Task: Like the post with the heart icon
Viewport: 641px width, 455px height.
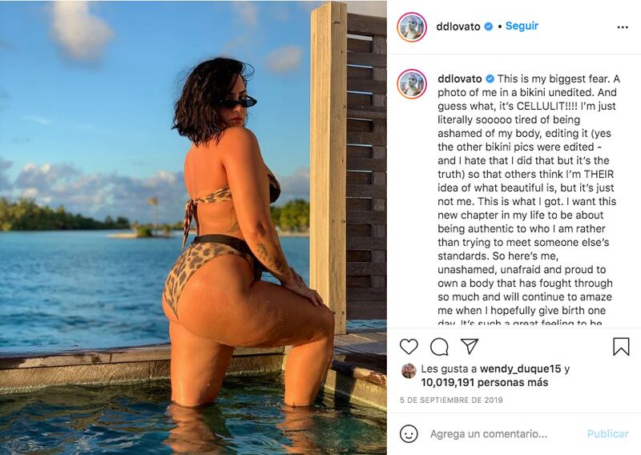Action: click(x=409, y=347)
